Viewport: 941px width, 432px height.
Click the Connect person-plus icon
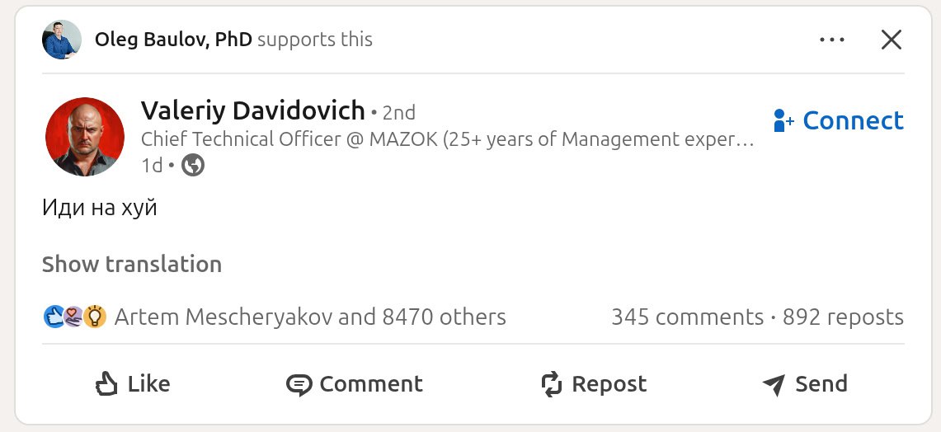(783, 121)
